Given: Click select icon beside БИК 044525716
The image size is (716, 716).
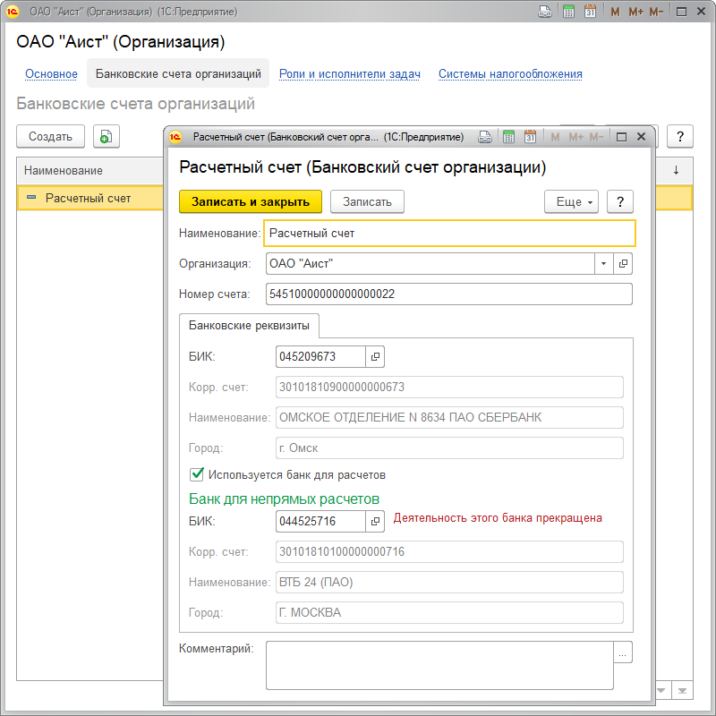Looking at the screenshot, I should click(376, 521).
